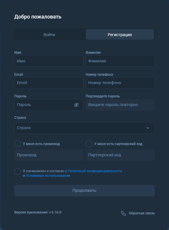Screen dimensions: 169x230
Task: Select the Номер телефона input field
Action: (120, 83)
